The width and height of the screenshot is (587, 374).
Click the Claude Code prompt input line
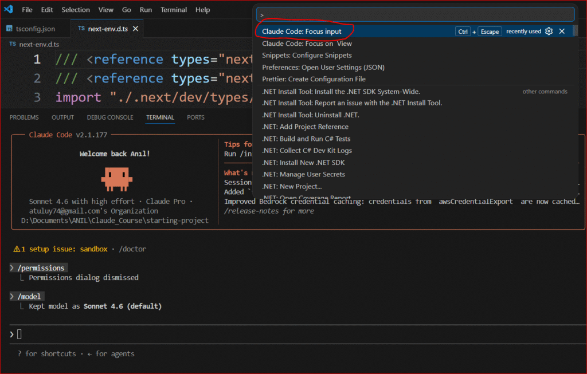click(298, 334)
